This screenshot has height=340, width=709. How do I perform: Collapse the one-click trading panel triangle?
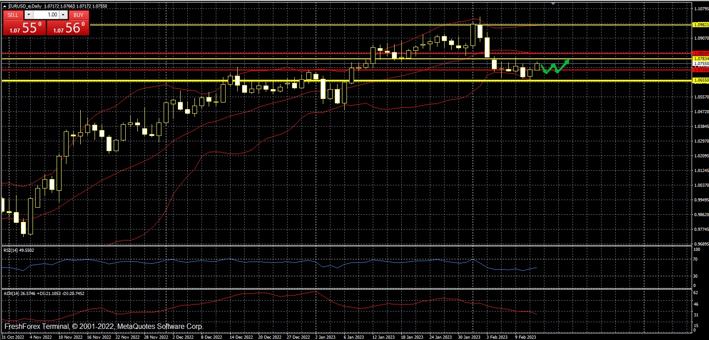[4, 6]
